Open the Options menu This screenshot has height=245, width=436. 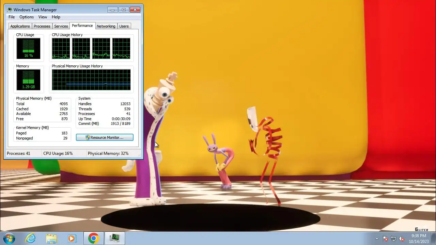[x=27, y=17]
